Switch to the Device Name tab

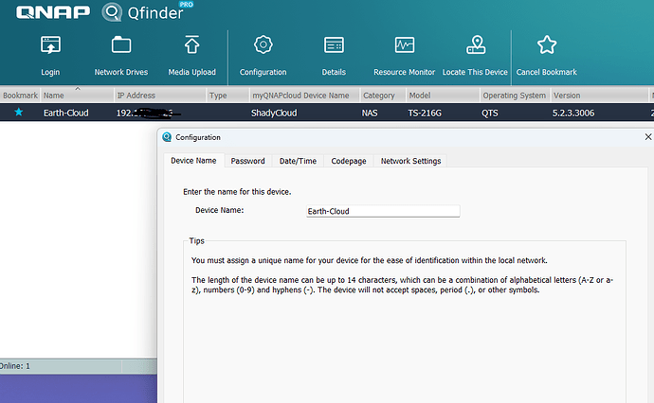(x=193, y=161)
